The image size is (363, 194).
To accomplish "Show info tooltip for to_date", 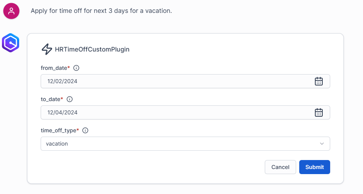I will tap(70, 99).
